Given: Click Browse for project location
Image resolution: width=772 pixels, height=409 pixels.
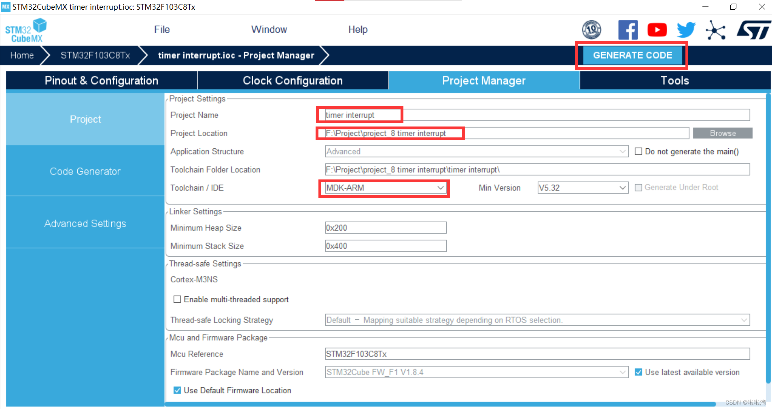Looking at the screenshot, I should click(x=723, y=133).
